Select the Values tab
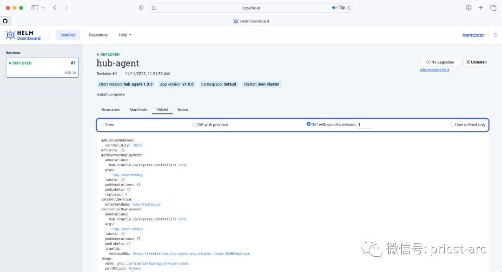This screenshot has height=272, width=502. pos(162,109)
